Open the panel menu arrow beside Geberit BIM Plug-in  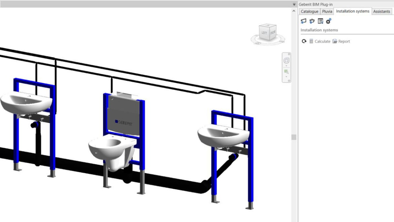pyautogui.click(x=294, y=4)
